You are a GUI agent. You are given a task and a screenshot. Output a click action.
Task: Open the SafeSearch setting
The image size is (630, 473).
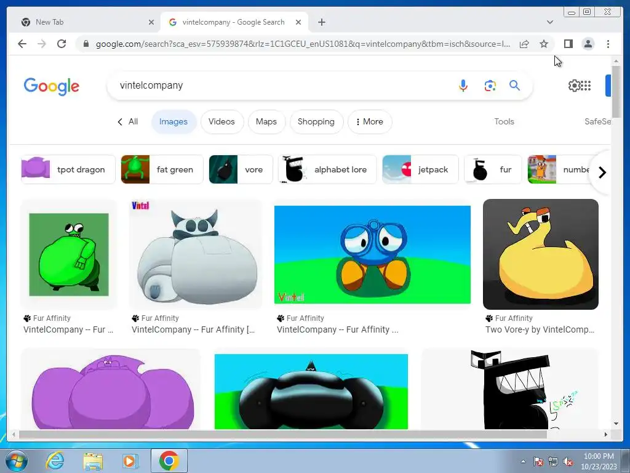point(597,121)
